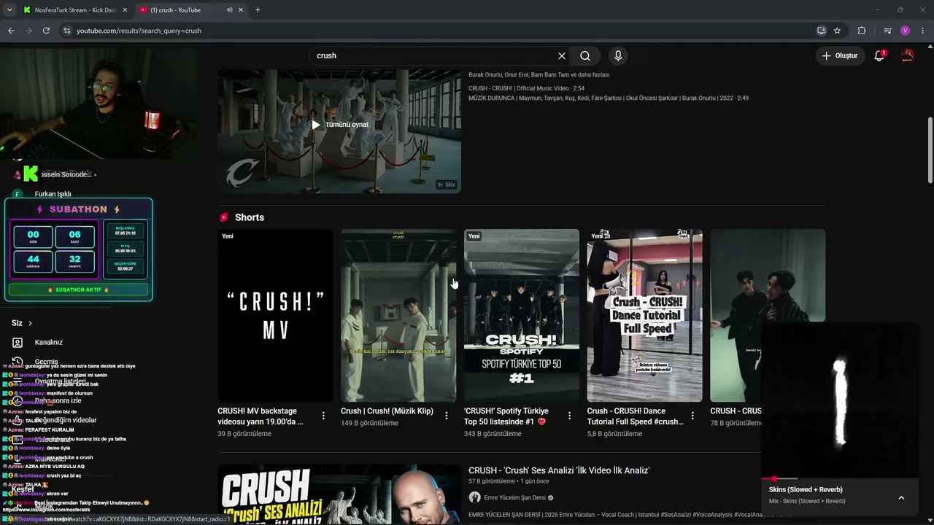This screenshot has height=525, width=934.
Task: Open Emre Yücelen Şan Dersi channel avatar
Action: point(475,497)
